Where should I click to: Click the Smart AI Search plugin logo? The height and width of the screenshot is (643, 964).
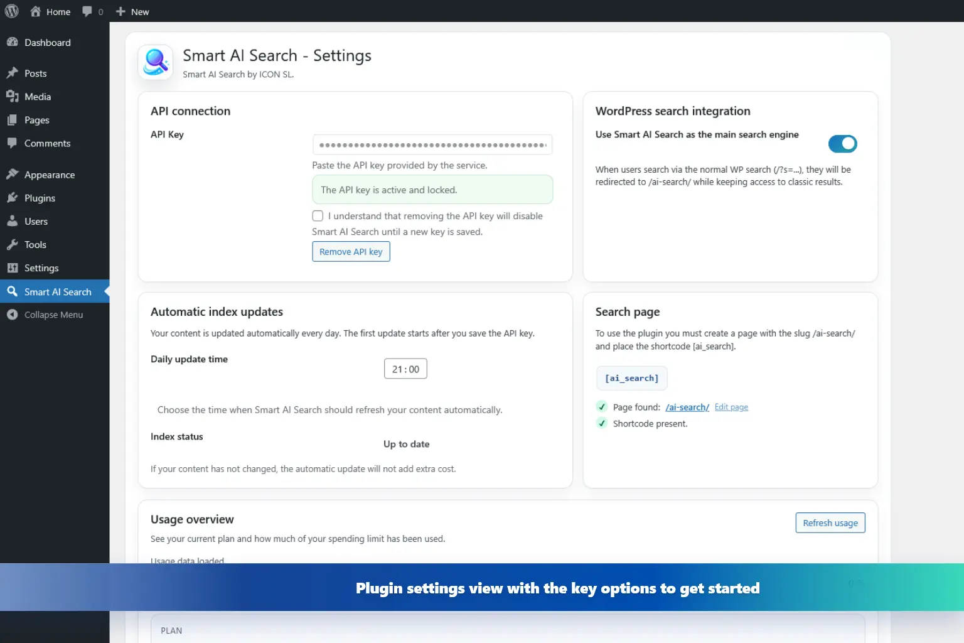pos(156,62)
